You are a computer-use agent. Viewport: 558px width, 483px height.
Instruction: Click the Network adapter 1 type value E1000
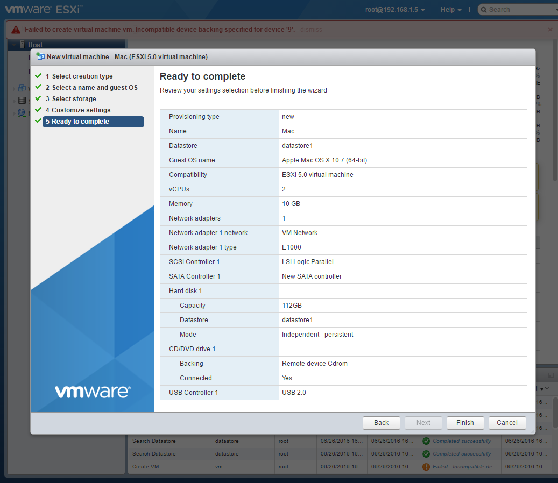292,247
